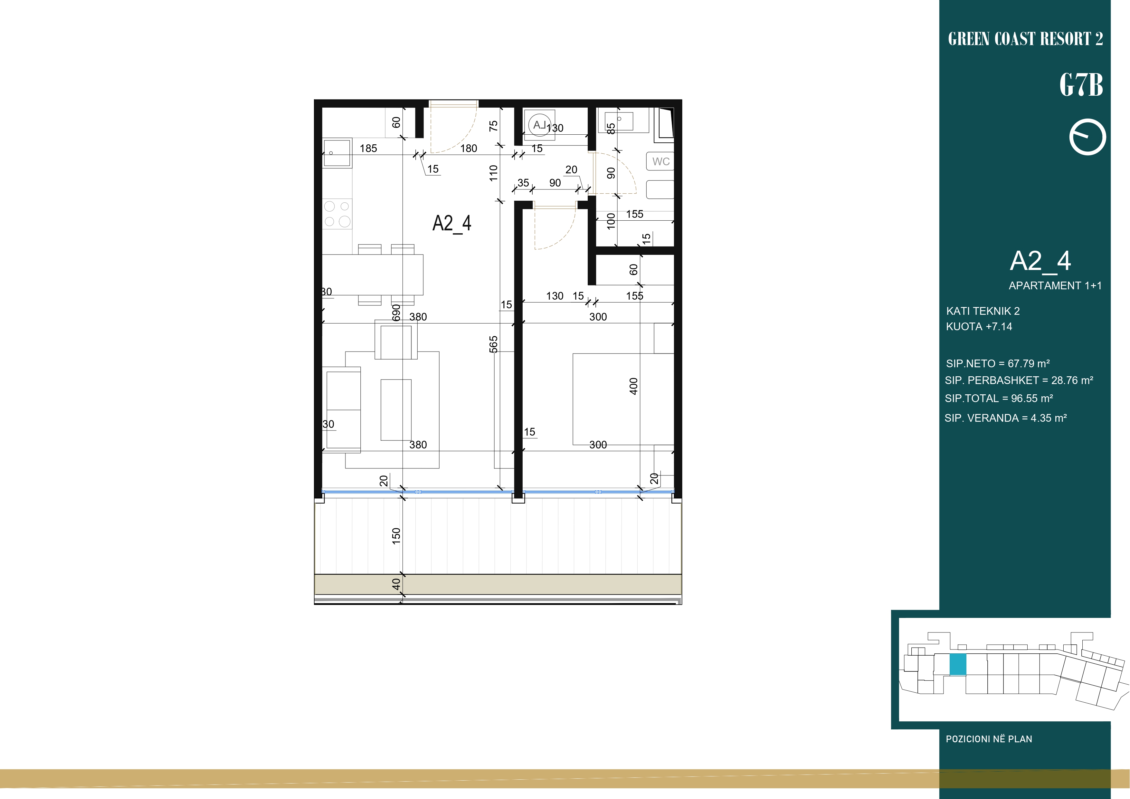This screenshot has height=799, width=1130.
Task: Click the 35 dimension near bedroom door
Action: 523,183
